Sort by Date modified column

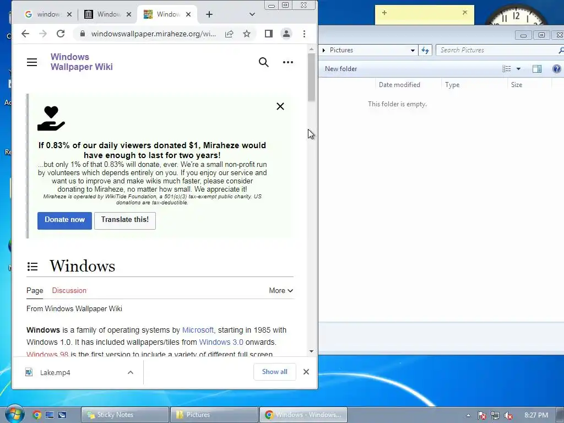[x=399, y=85]
